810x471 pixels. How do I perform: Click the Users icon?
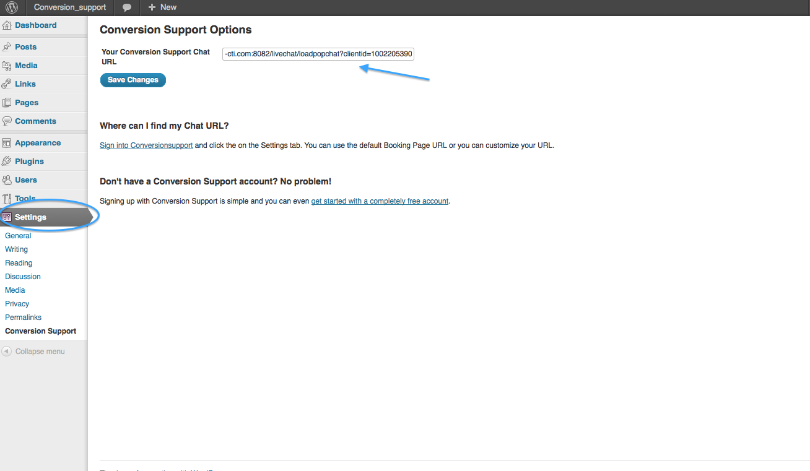(7, 180)
